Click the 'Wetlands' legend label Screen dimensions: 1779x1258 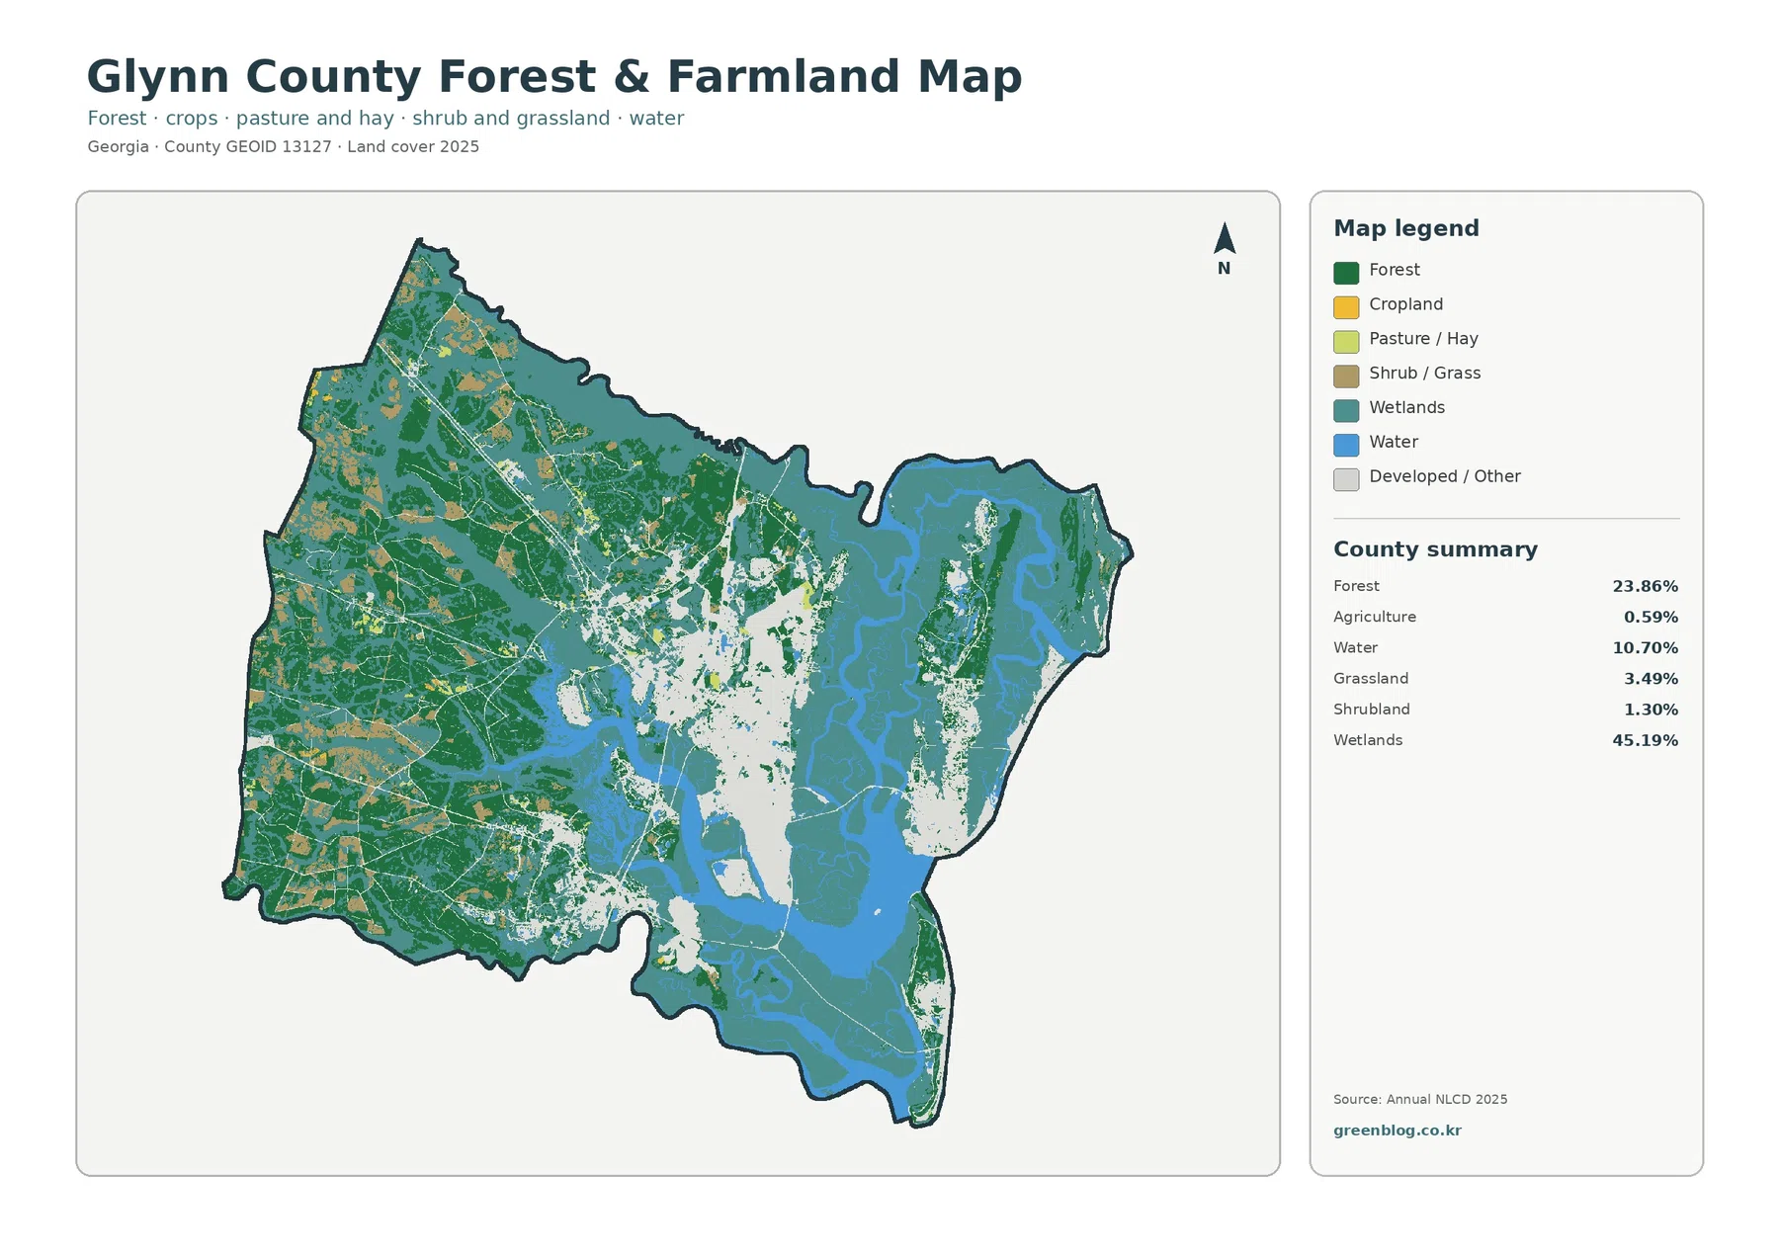(x=1406, y=407)
